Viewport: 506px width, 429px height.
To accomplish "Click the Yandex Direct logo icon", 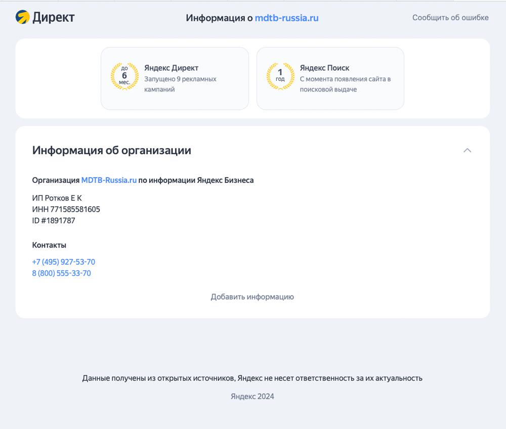I will (23, 17).
